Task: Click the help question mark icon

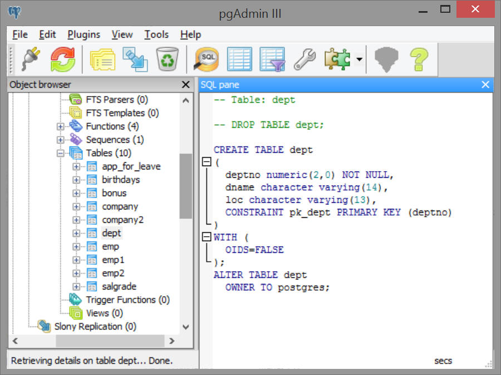Action: [419, 59]
